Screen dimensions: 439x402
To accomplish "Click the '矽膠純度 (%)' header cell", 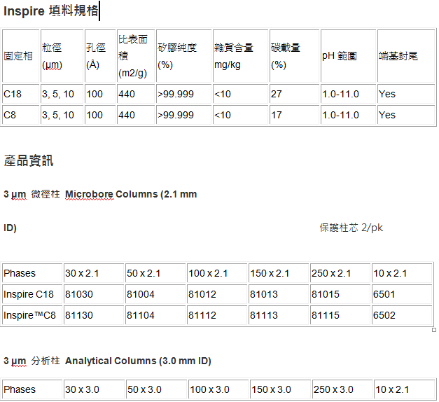I will pyautogui.click(x=183, y=56).
